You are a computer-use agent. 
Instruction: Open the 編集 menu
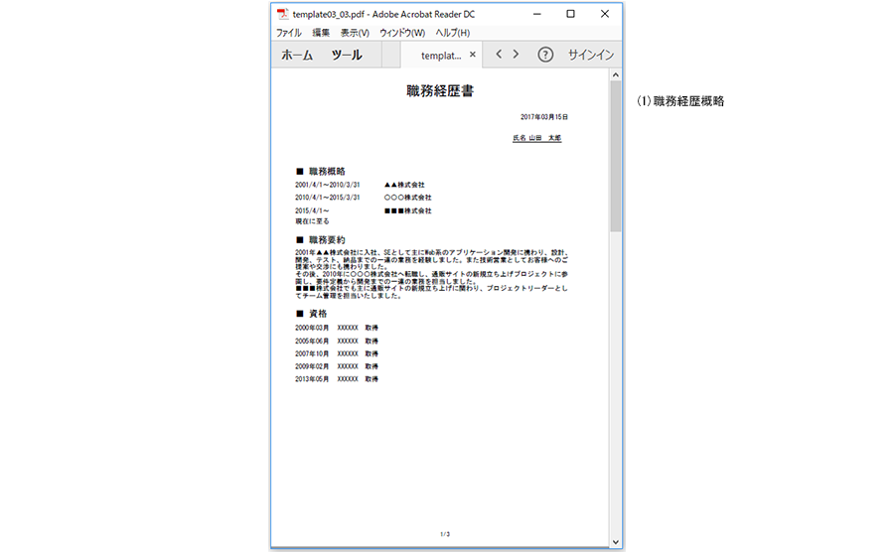tap(321, 33)
